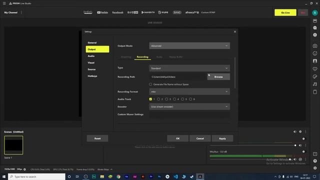Open Chrome from the taskbar
The width and height of the screenshot is (320, 180).
pos(118,176)
